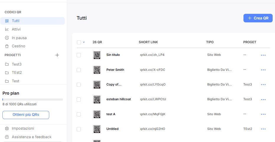Click the Crea QR button

click(x=258, y=18)
